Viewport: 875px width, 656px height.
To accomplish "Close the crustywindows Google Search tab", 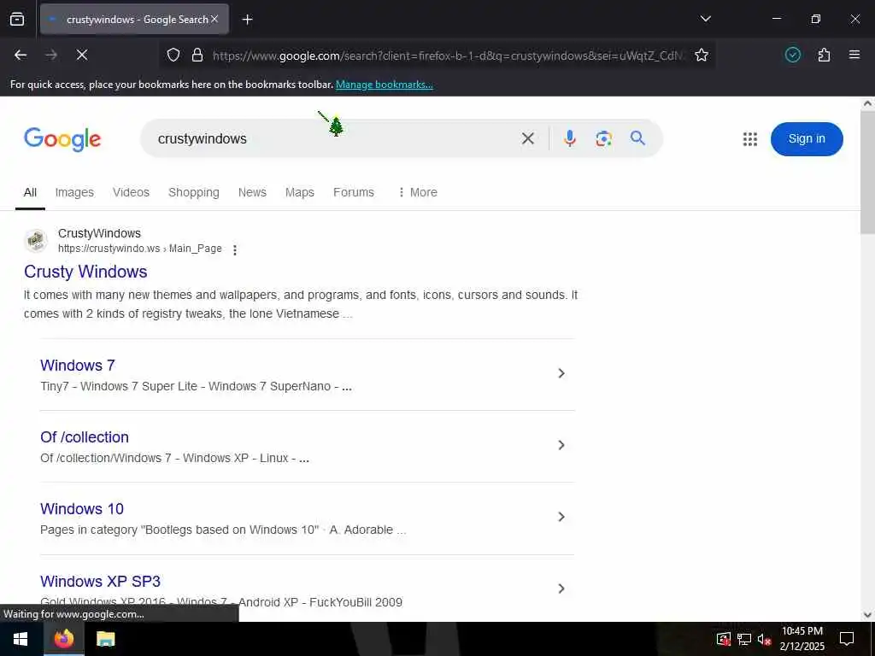I will point(214,19).
